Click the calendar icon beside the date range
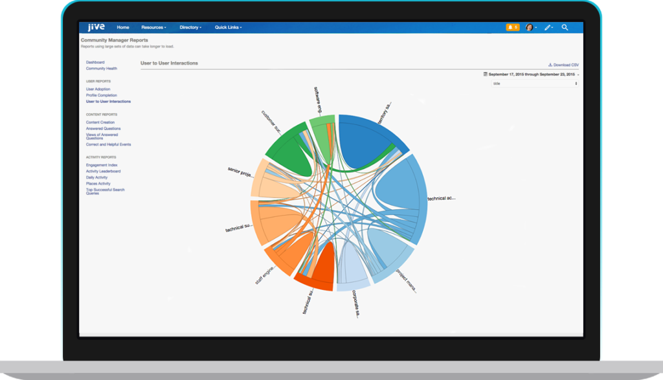The width and height of the screenshot is (663, 380). click(x=486, y=74)
